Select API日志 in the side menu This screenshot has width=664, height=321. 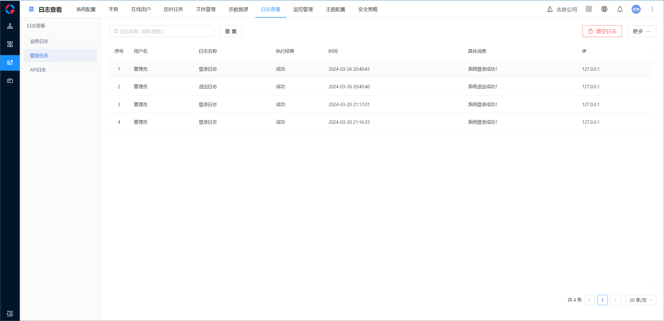click(x=38, y=70)
